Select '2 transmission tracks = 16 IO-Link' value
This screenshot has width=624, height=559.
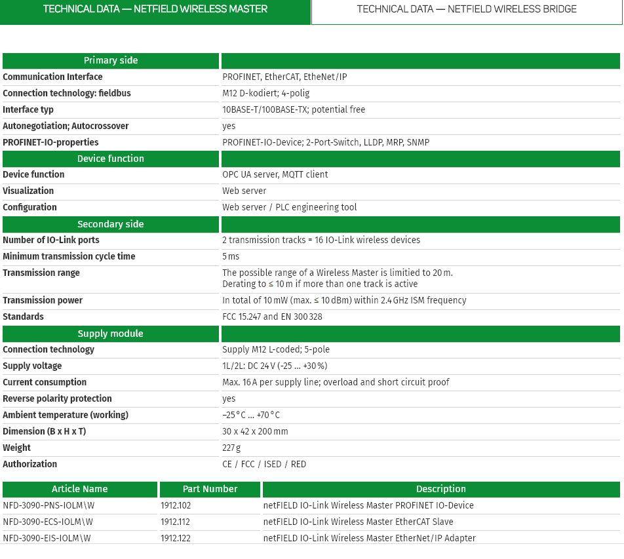321,240
